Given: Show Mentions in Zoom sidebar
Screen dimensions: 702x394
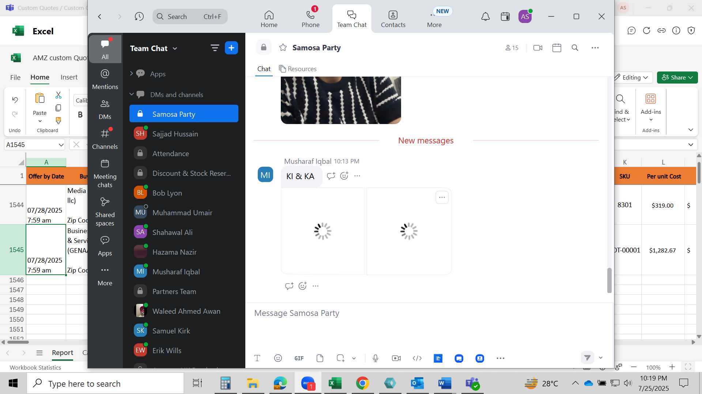Looking at the screenshot, I should [105, 79].
